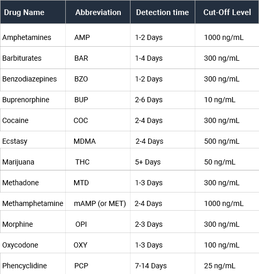
Task: Click the Benzodiazepines row name
Action: point(30,79)
